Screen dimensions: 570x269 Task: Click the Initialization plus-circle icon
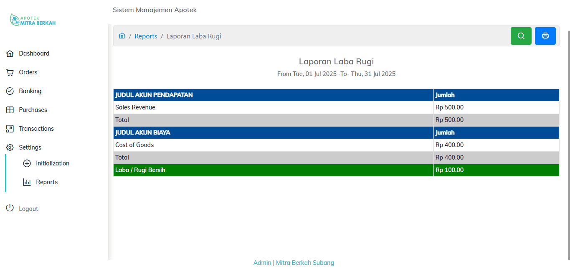coord(27,163)
